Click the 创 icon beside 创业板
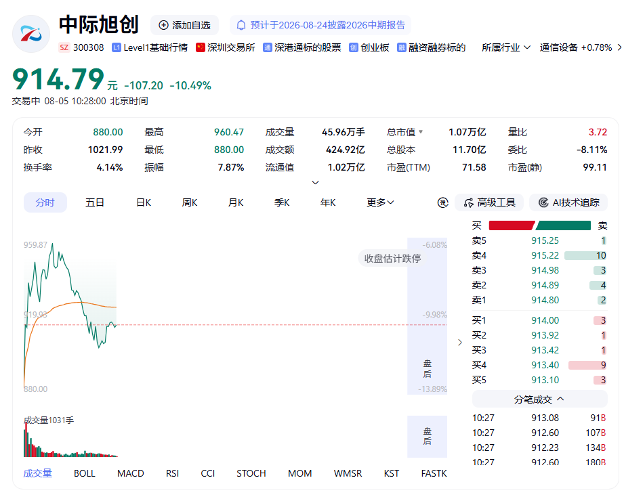Viewport: 624px width, 499px height. 354,47
